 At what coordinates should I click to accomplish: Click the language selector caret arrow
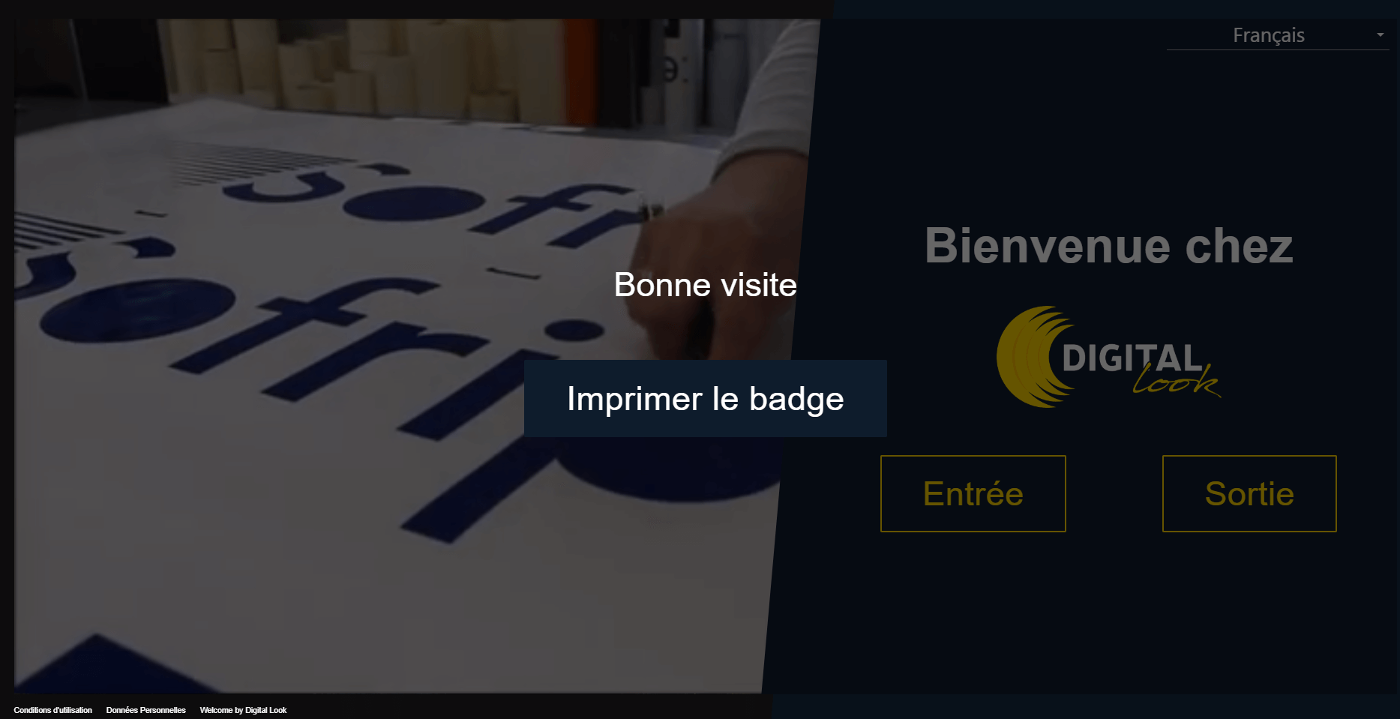1381,34
